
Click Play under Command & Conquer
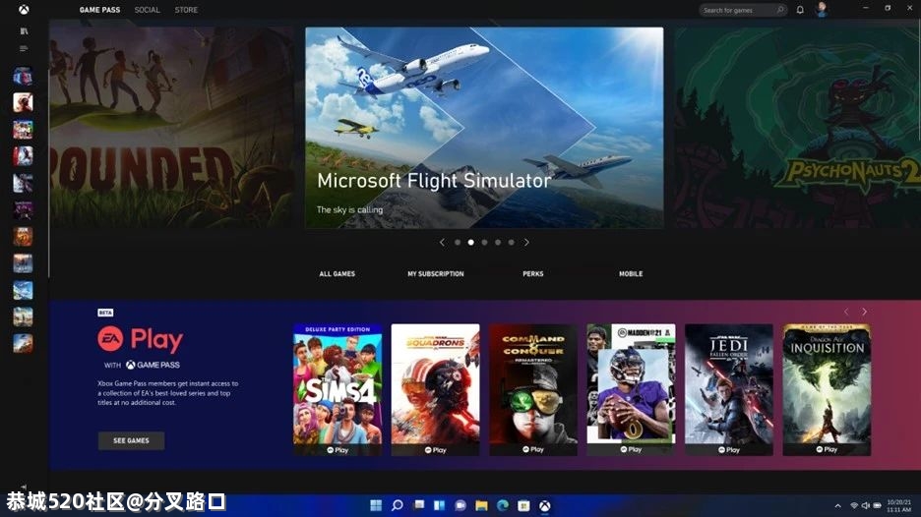click(x=533, y=450)
